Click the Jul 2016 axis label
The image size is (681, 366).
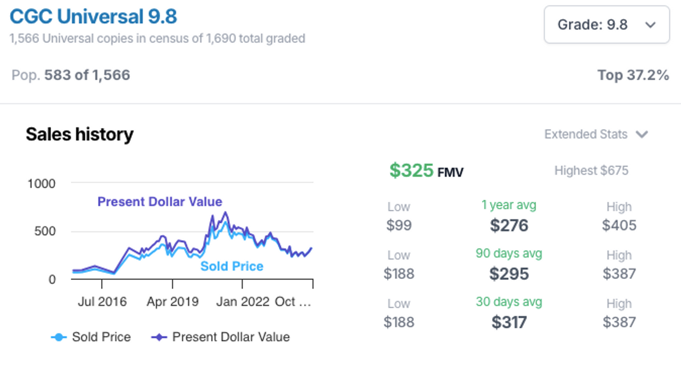102,302
